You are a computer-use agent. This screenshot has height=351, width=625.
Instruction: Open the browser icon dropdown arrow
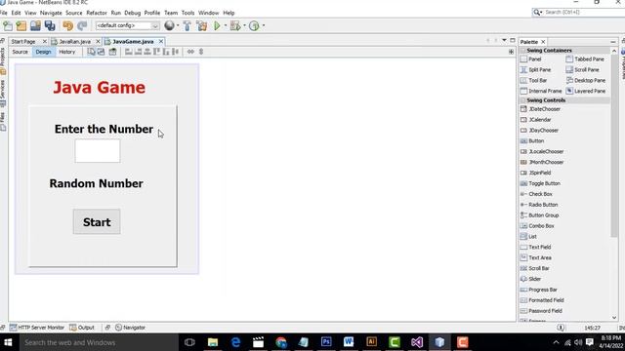pyautogui.click(x=178, y=26)
